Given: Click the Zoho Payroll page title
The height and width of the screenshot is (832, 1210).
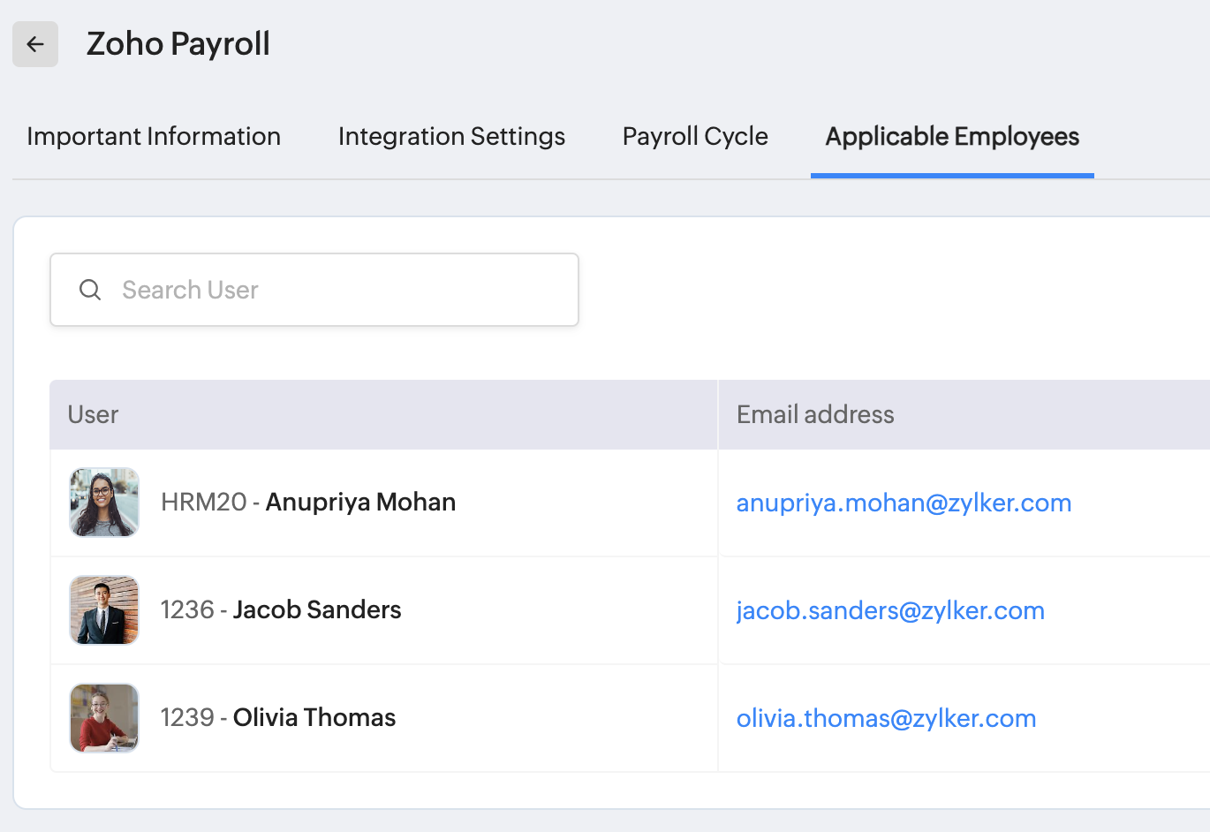Looking at the screenshot, I should pyautogui.click(x=178, y=44).
